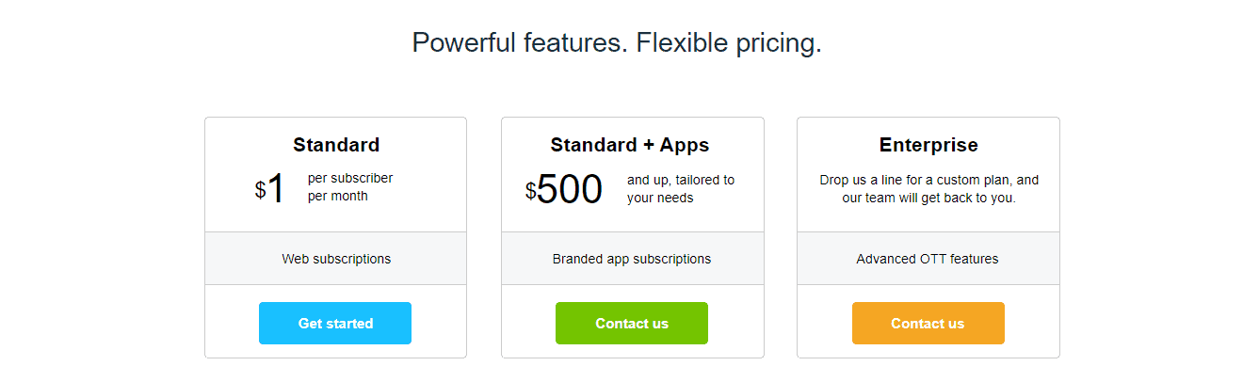
Task: Click the Web subscriptions feature row
Action: click(336, 259)
